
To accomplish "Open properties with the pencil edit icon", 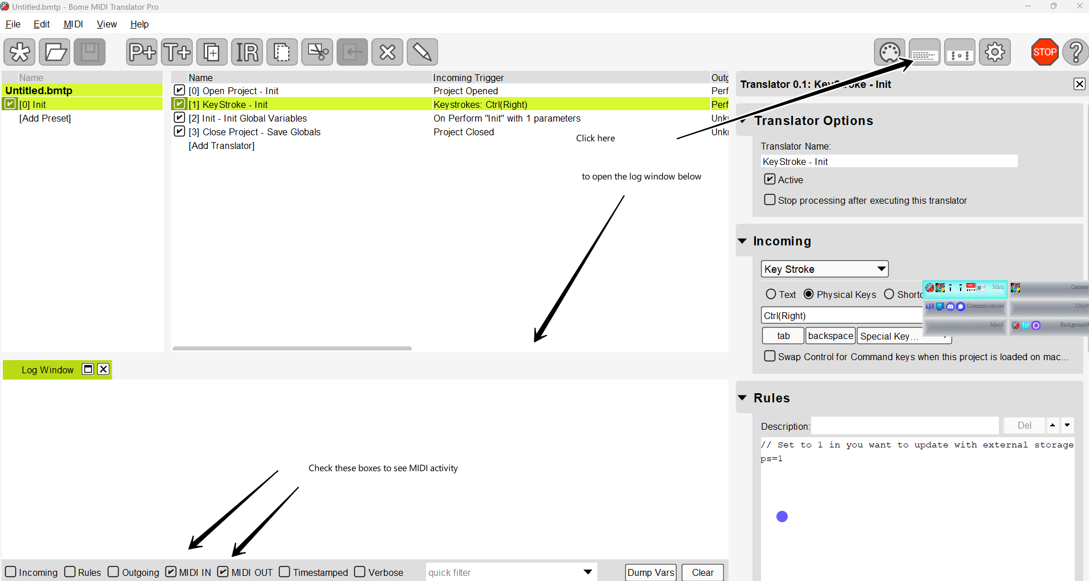I will click(422, 52).
